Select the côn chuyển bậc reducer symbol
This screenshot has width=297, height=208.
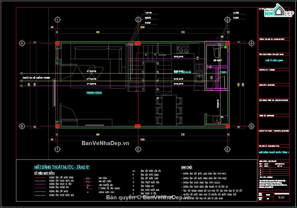pos(89,185)
